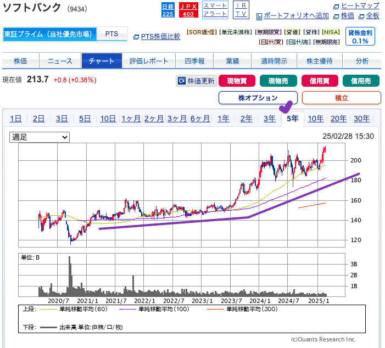
Task: Click the current price 213.7
Action: point(38,80)
